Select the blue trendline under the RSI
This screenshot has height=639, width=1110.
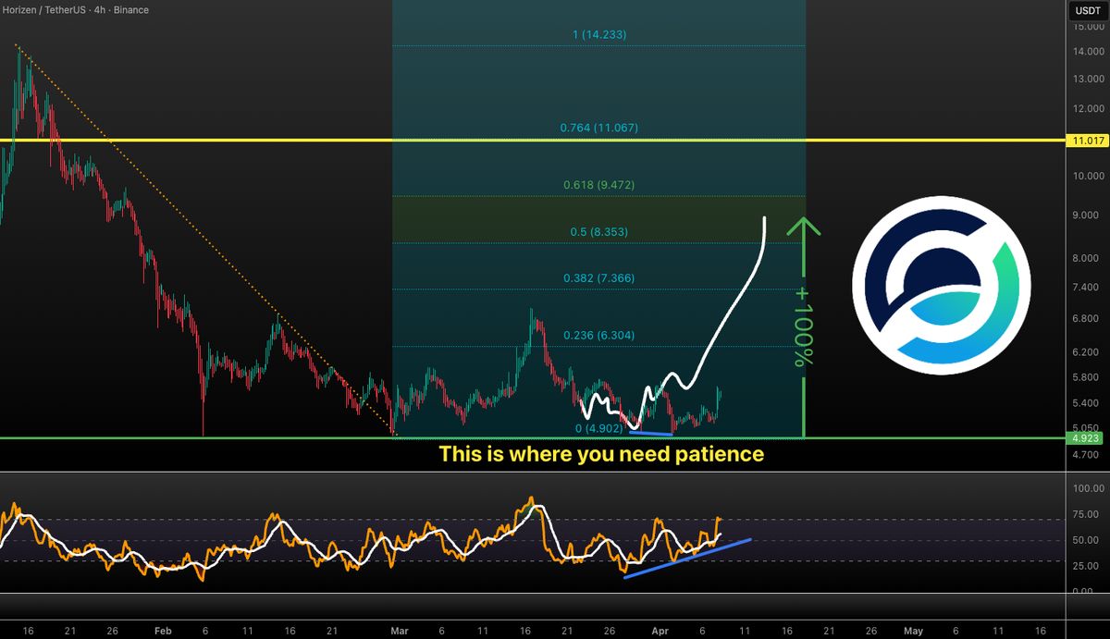pos(687,559)
